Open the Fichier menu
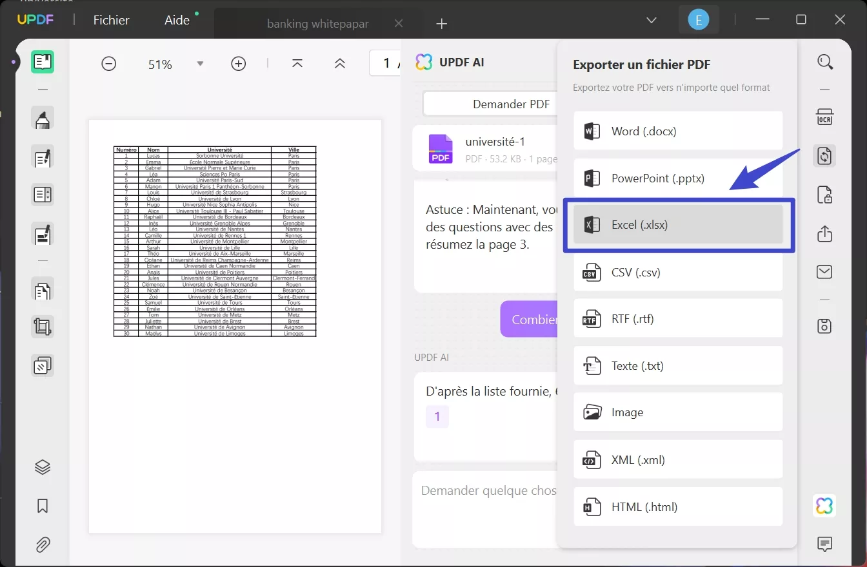 (111, 20)
